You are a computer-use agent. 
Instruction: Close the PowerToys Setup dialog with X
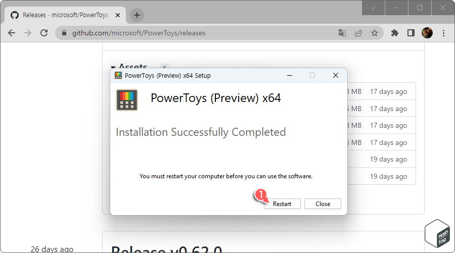click(x=336, y=75)
